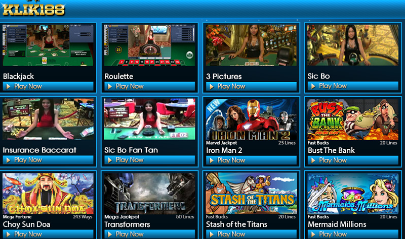Click play arrow icon under 3 Pictures
The image size is (405, 239).
point(212,87)
